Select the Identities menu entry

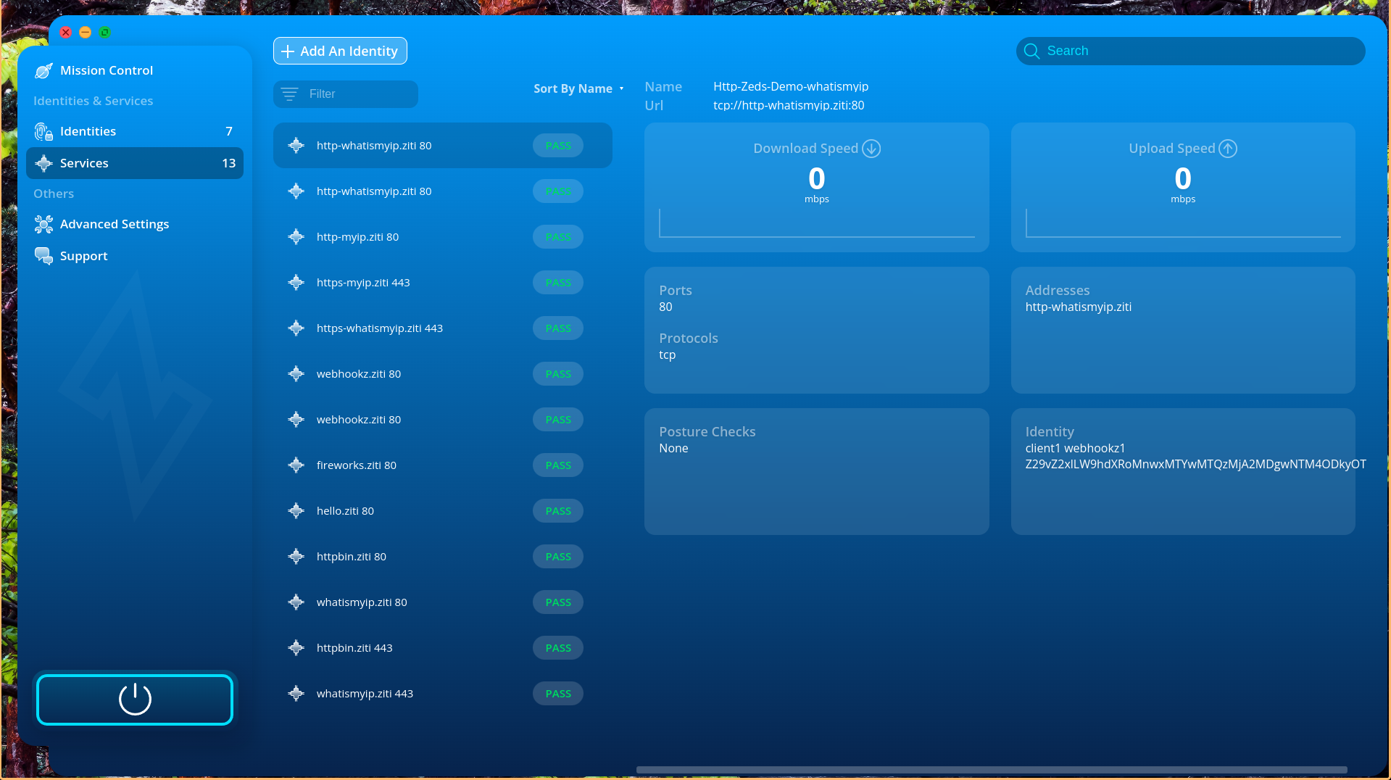tap(88, 131)
